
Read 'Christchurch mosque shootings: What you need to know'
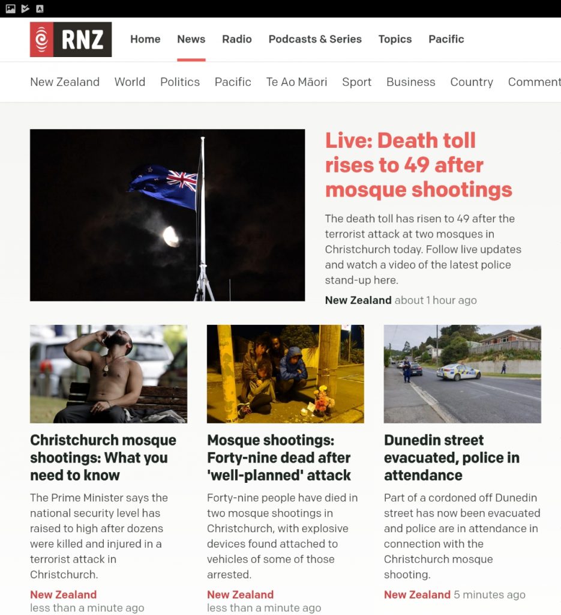click(x=103, y=457)
